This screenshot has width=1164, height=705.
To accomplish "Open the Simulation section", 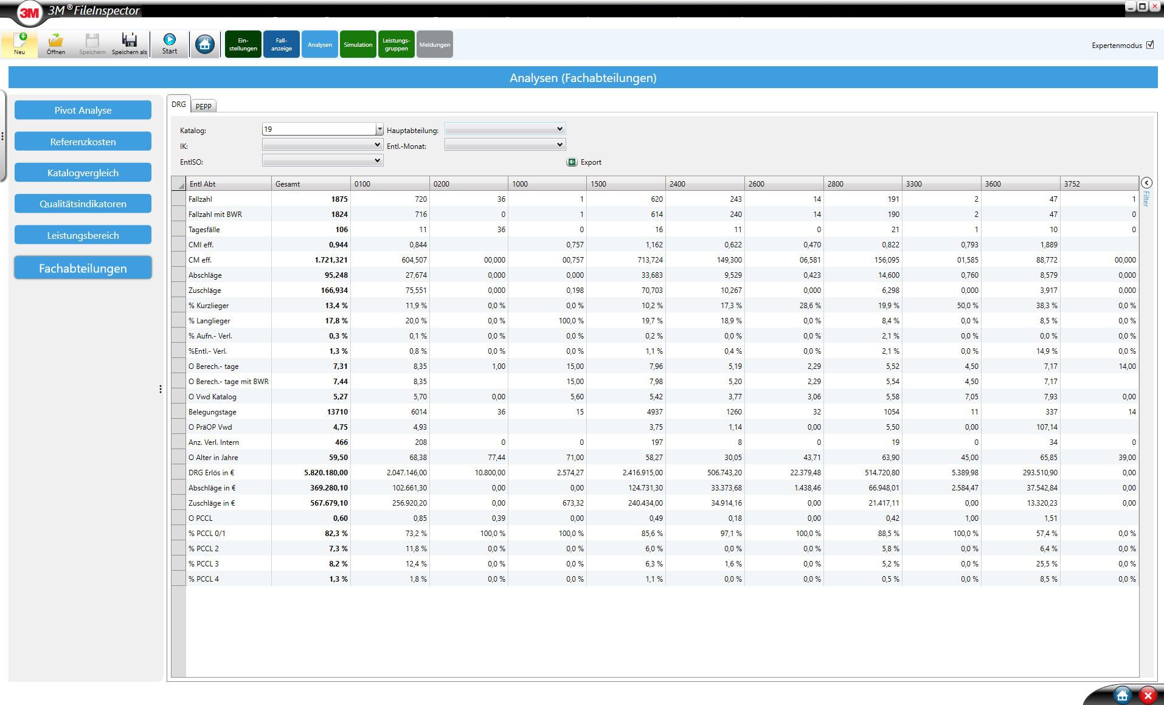I will click(358, 44).
